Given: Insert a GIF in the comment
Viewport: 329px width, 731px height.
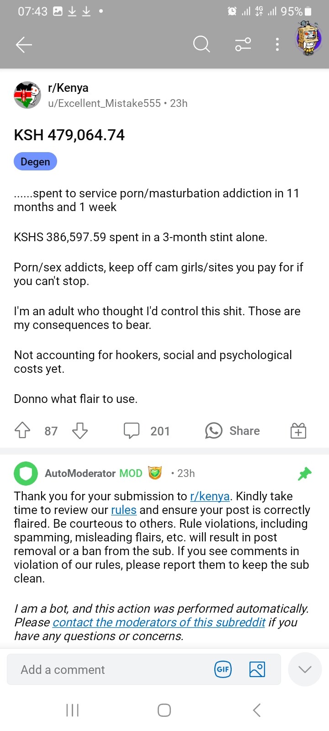Looking at the screenshot, I should [223, 670].
